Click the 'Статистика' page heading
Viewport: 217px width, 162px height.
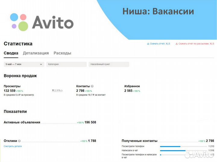coord(18,44)
